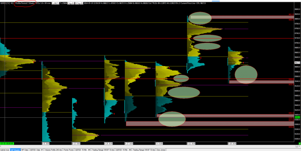
Task: Switch to the Dow Jones tab
Action: tap(161, 150)
